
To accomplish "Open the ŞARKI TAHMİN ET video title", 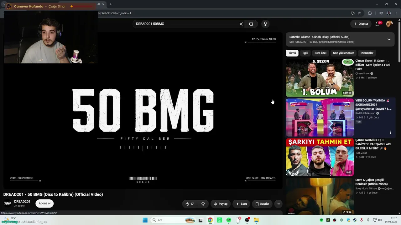I will point(373,144).
